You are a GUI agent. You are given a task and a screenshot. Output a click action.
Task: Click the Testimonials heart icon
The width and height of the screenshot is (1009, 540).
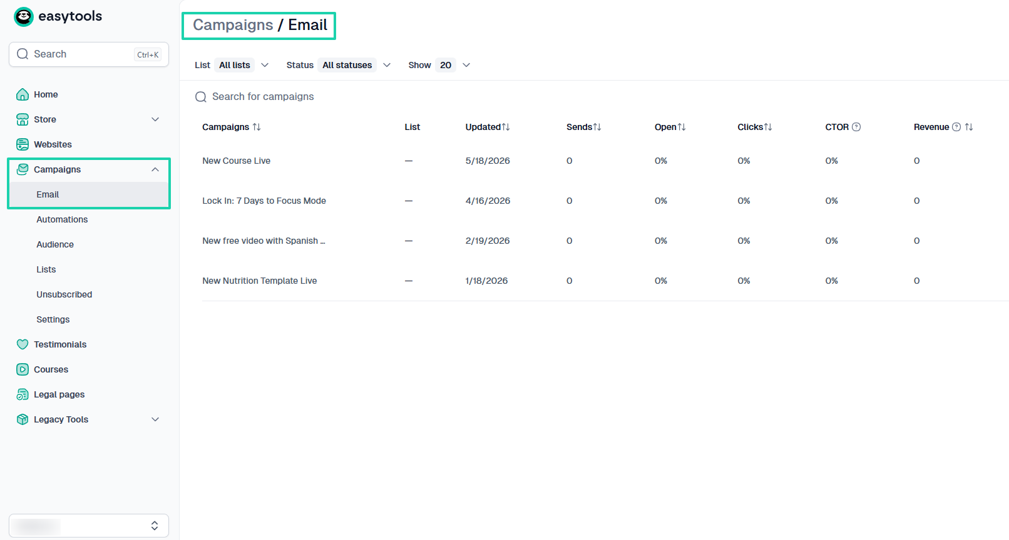[23, 344]
